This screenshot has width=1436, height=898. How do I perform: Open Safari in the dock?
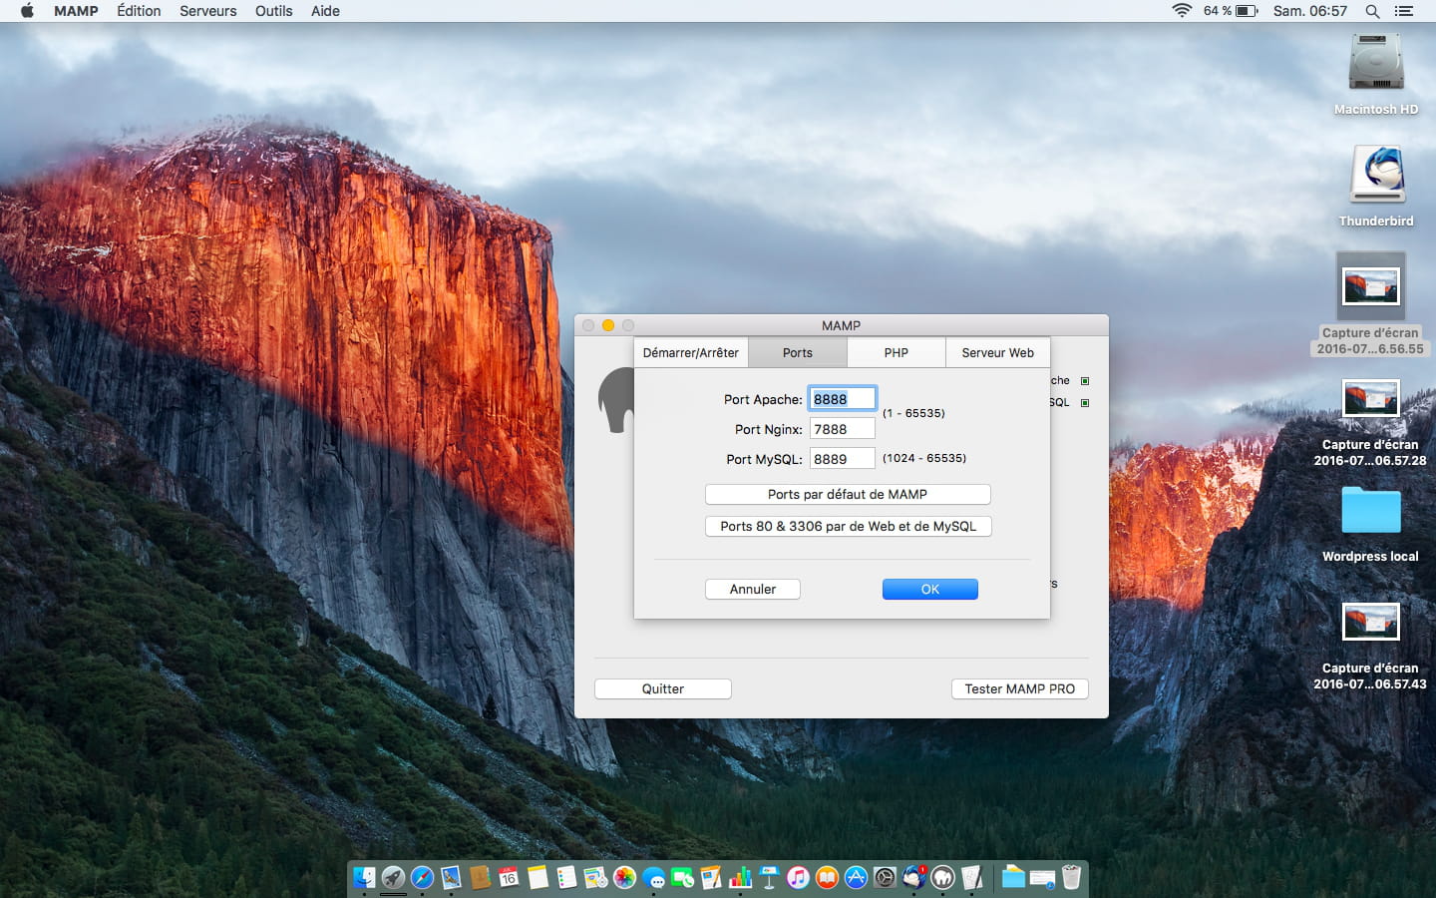coord(422,877)
